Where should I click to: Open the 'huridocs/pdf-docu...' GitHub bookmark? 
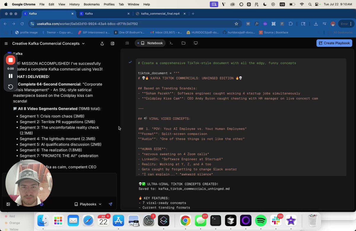coord(239,32)
